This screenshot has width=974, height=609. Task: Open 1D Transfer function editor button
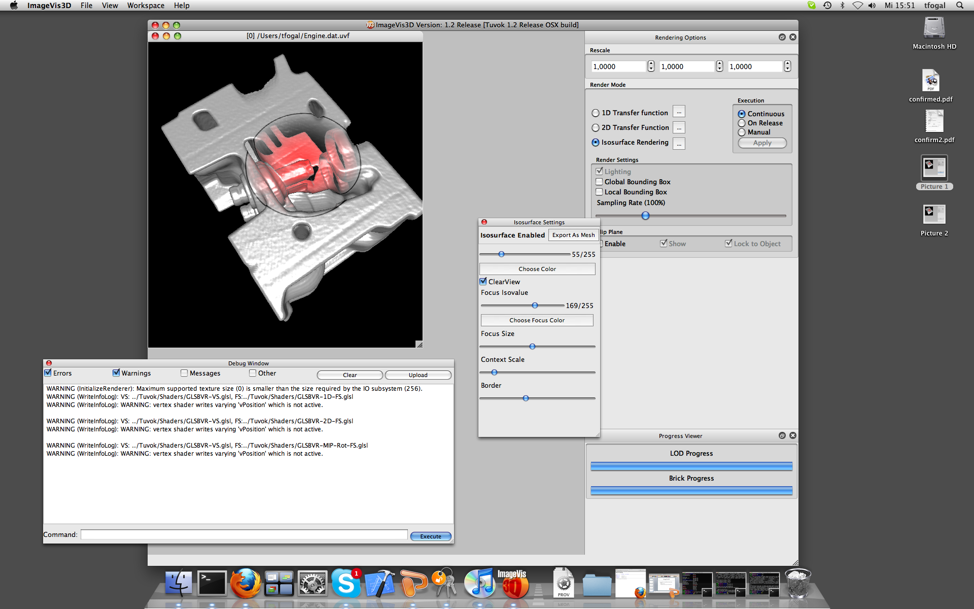coord(679,112)
